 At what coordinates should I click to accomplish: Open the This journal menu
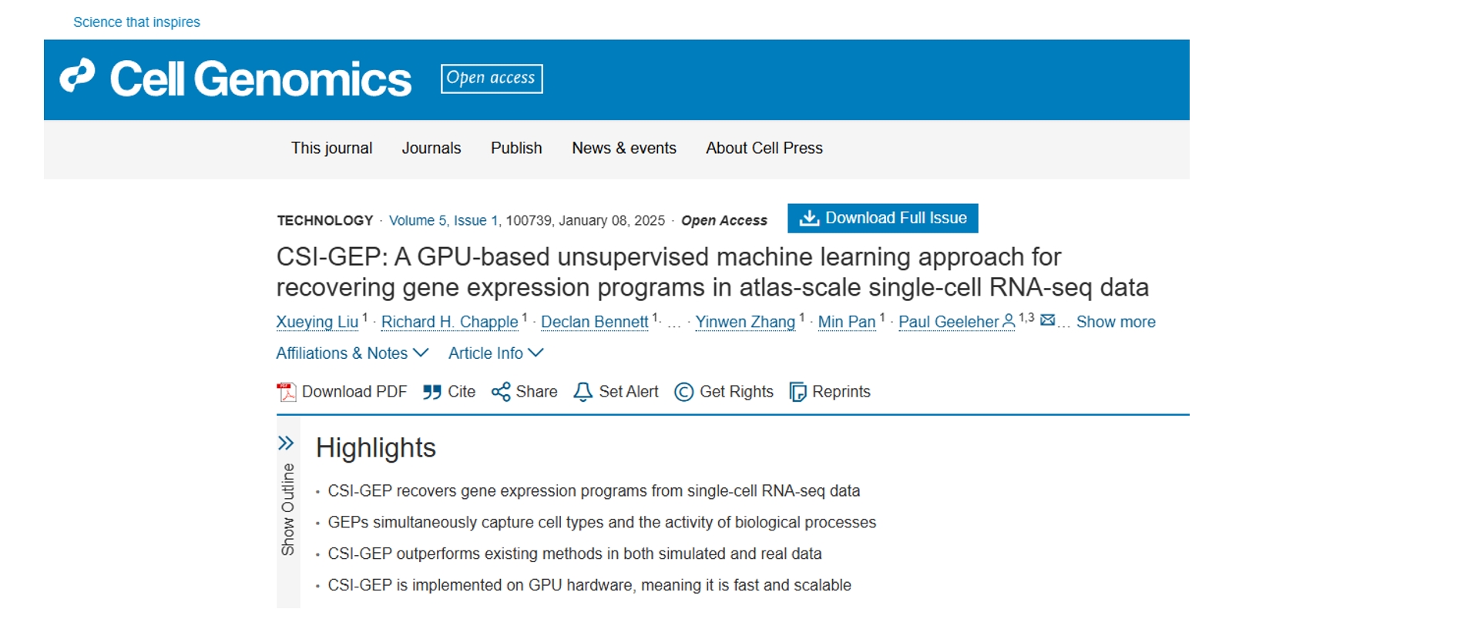click(331, 148)
